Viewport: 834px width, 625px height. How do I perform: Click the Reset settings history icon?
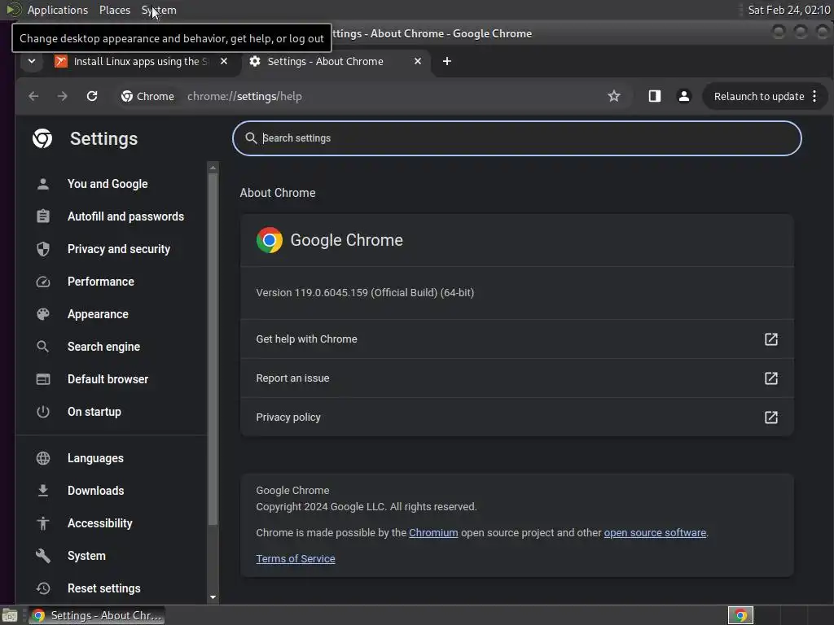[43, 588]
